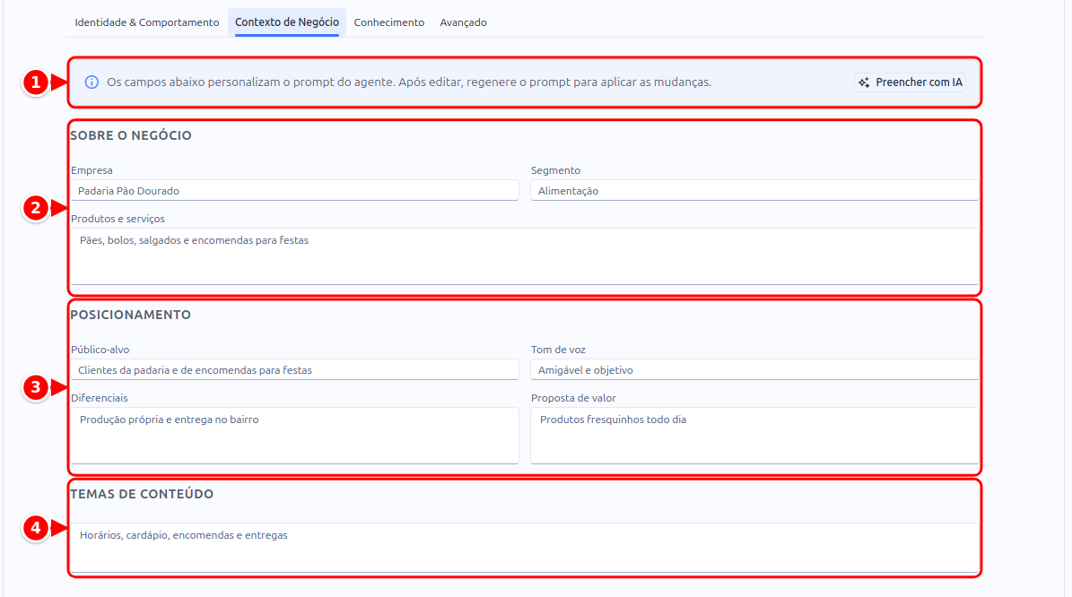Click the Tom de voz field
1072x597 pixels.
click(x=754, y=369)
